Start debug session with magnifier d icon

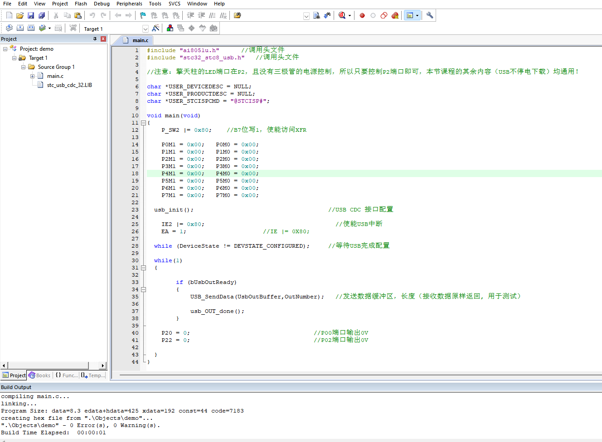342,15
